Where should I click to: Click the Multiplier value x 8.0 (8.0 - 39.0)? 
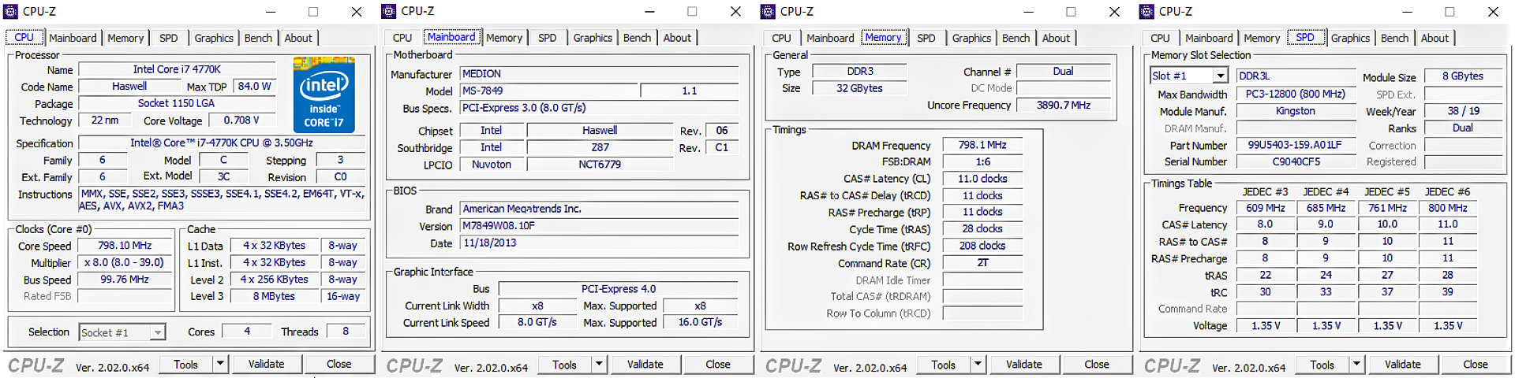(125, 263)
